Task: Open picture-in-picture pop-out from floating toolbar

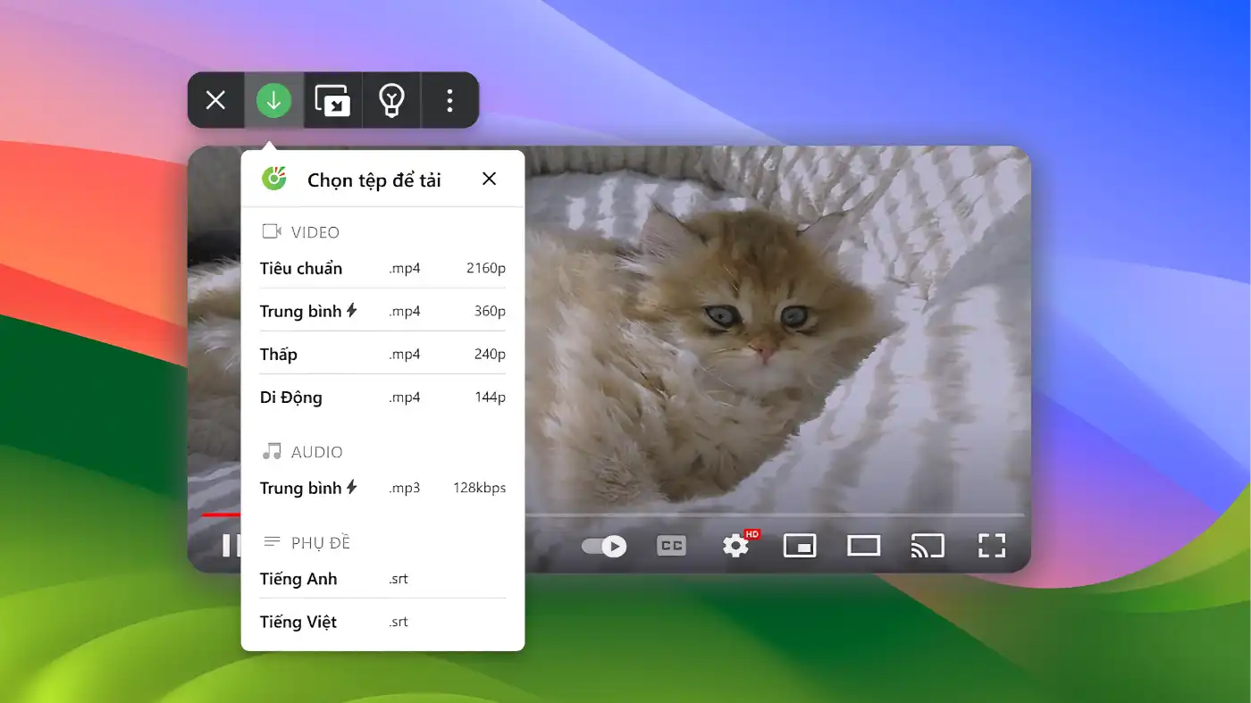Action: coord(332,100)
